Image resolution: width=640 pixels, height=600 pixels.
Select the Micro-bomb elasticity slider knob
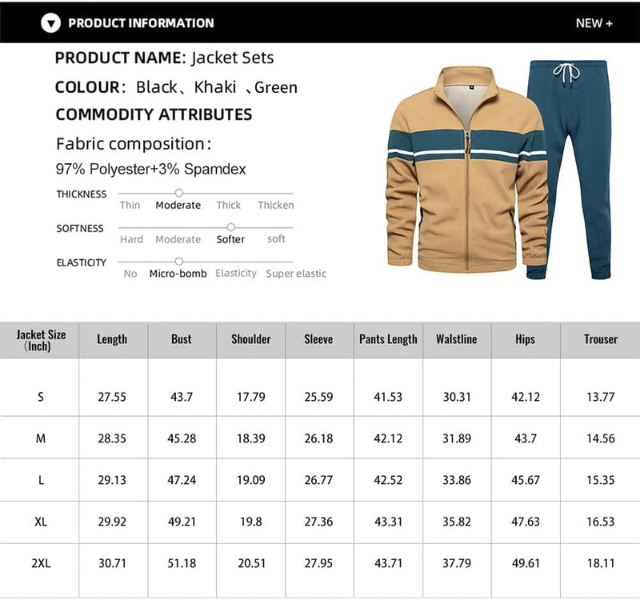click(178, 261)
